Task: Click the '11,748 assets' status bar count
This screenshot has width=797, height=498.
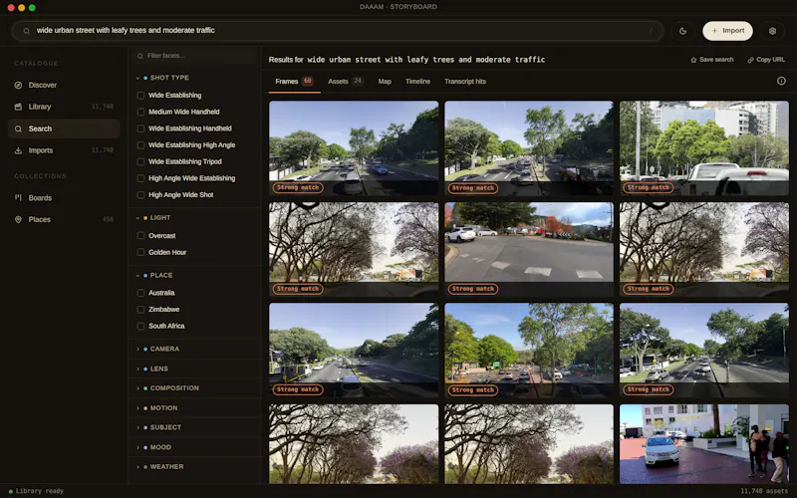Action: coord(764,491)
